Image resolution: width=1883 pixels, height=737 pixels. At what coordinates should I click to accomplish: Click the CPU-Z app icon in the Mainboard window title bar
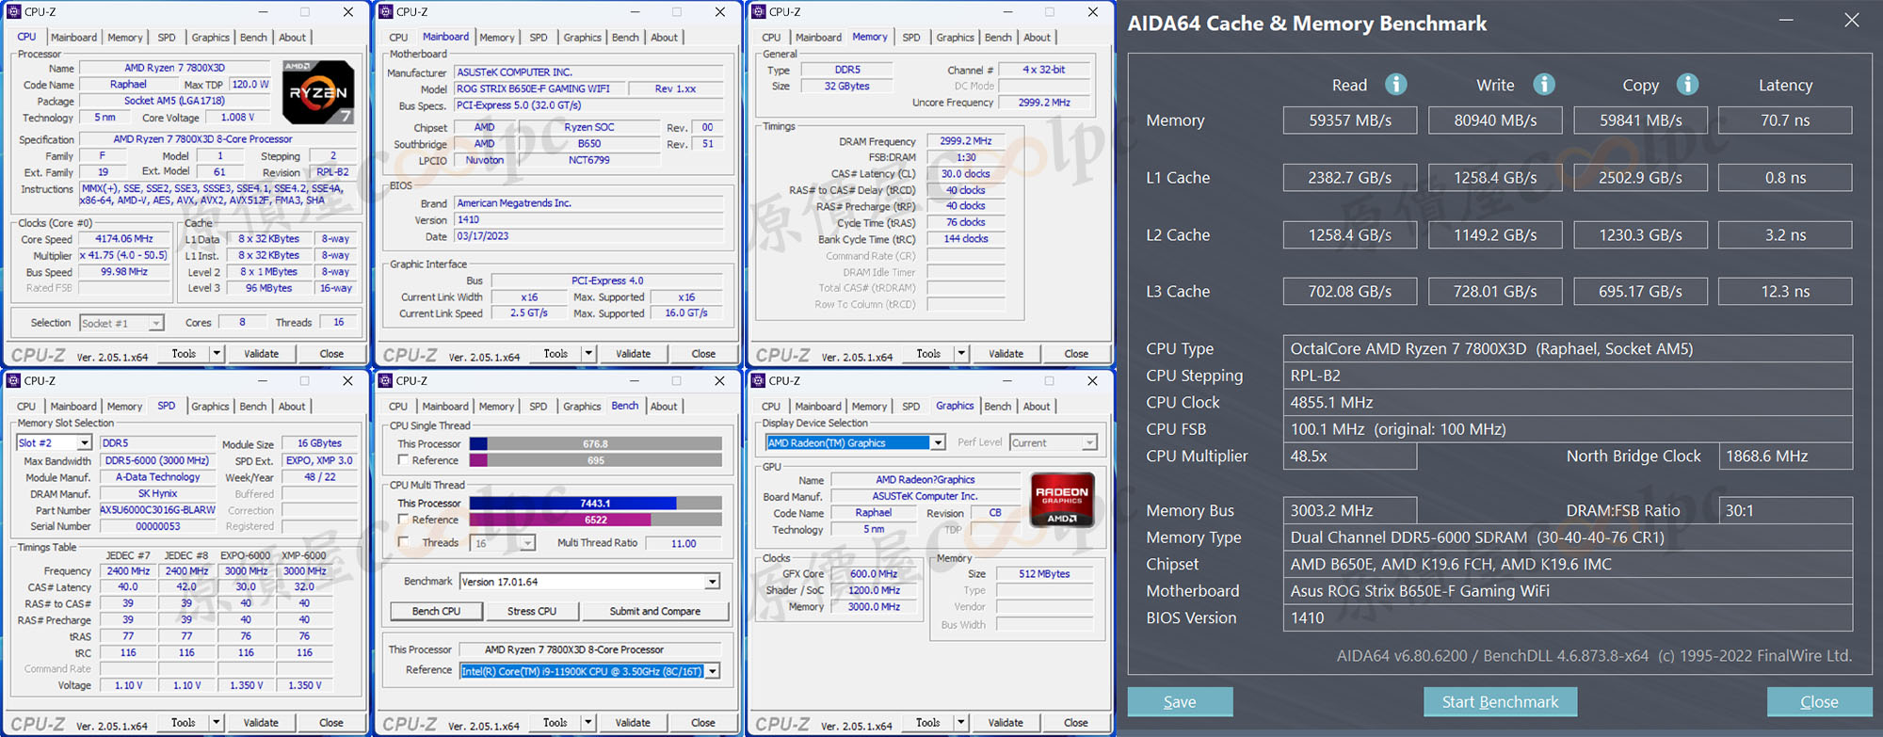click(385, 12)
